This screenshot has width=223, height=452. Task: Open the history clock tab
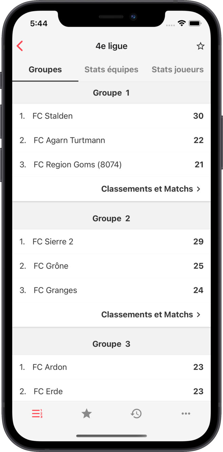pos(136,413)
